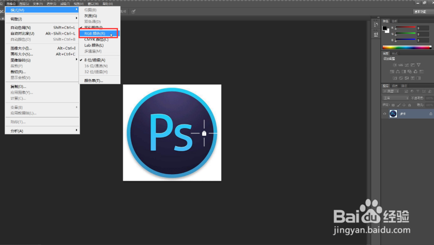Screen dimensions: 434x245
Task: Add a Brightness/Contrast adjustment (sun icon)
Action: click(x=395, y=65)
